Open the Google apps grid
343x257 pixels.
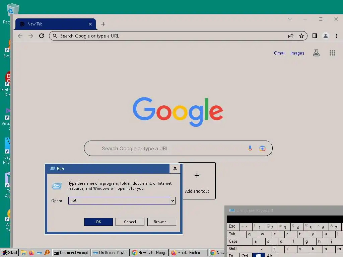point(332,53)
